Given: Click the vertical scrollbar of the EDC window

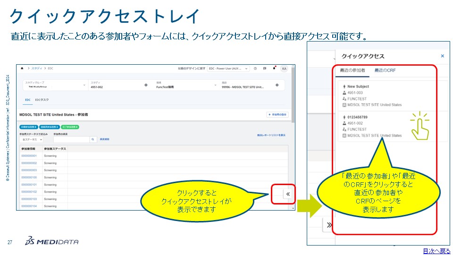Looking at the screenshot, I should [293, 95].
